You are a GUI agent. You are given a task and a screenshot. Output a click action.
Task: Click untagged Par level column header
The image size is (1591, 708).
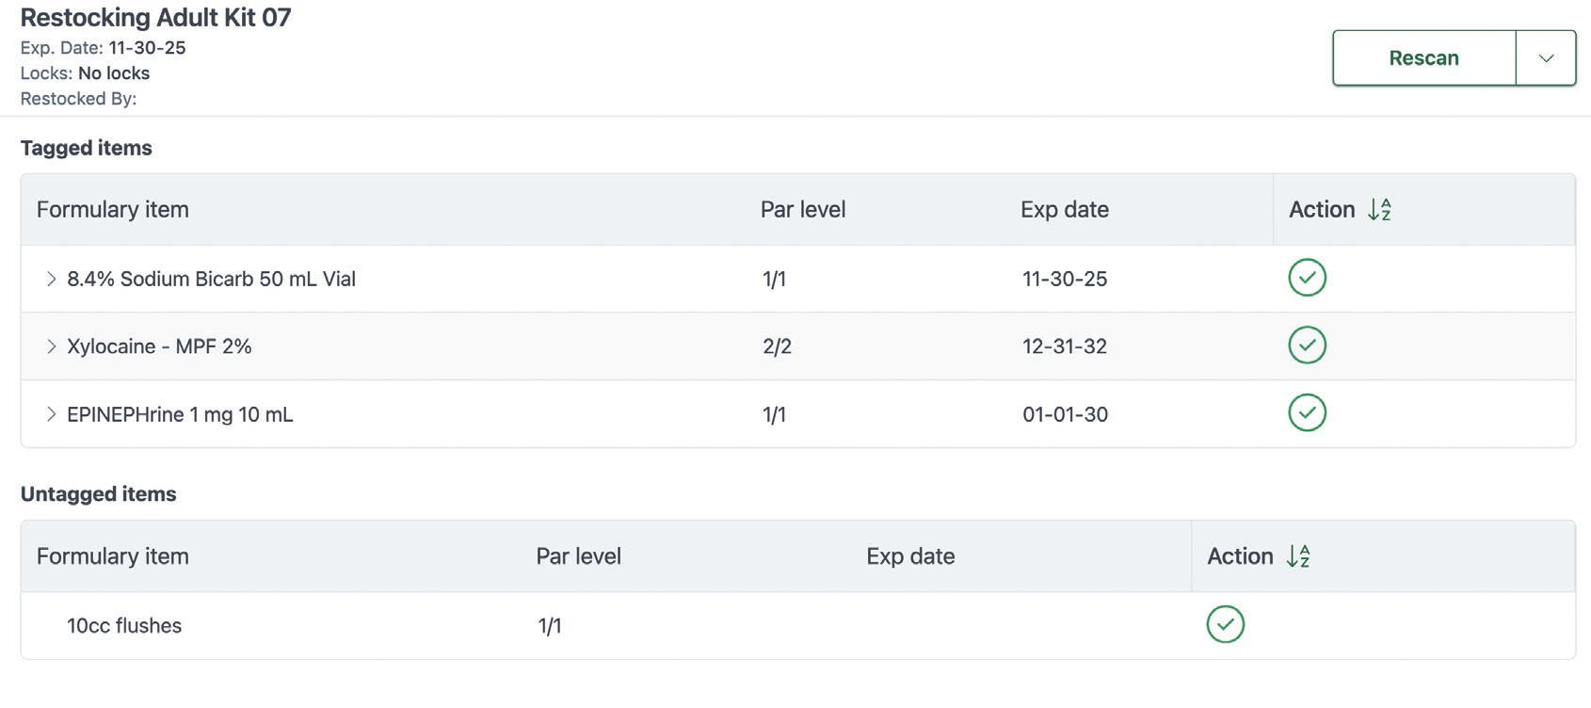578,556
